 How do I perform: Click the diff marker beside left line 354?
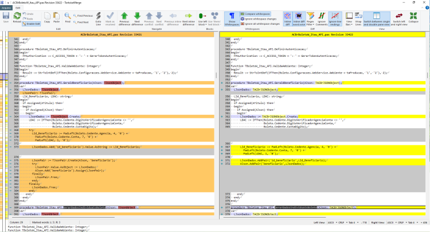10,83
